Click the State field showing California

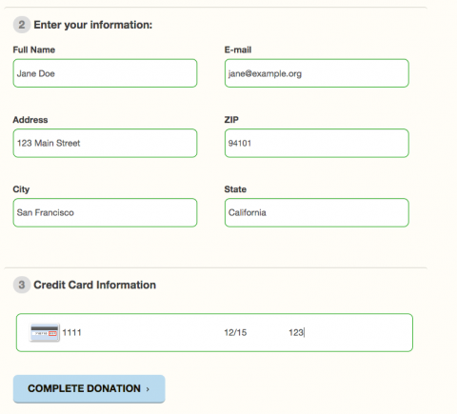(x=317, y=212)
